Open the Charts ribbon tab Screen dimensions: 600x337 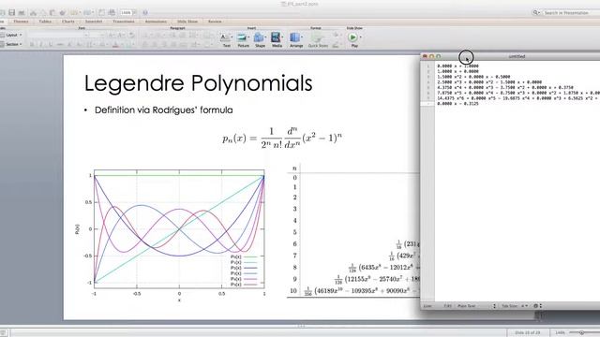pyautogui.click(x=68, y=22)
